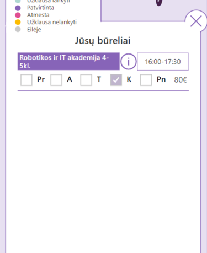Close the Jūsų būreliai panel

pyautogui.click(x=196, y=21)
